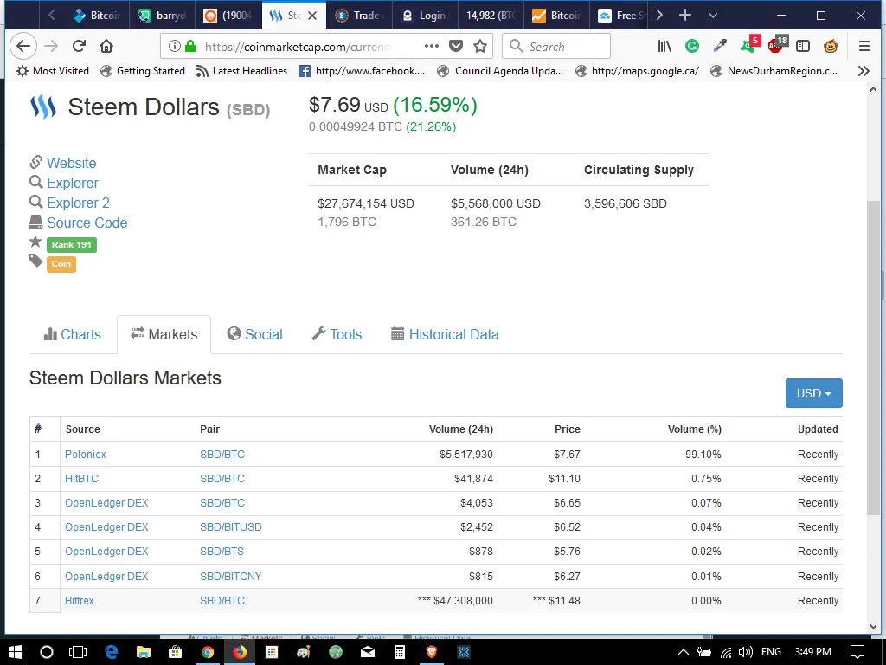Viewport: 886px width, 665px height.
Task: Click the green Rank 191 badge
Action: coord(72,244)
